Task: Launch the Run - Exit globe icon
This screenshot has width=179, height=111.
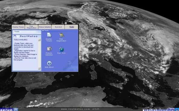Action: 61,49
